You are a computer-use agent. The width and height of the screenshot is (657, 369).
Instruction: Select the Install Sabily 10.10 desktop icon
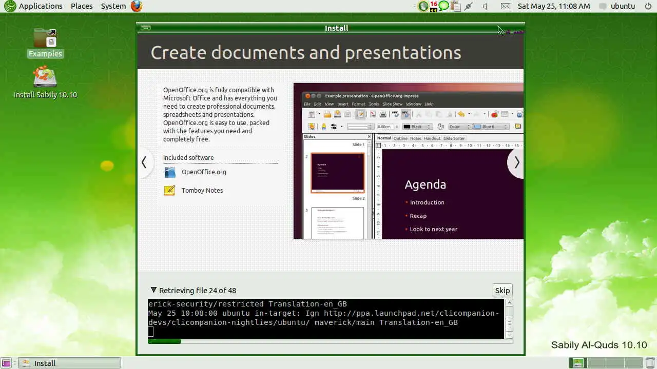tap(45, 83)
